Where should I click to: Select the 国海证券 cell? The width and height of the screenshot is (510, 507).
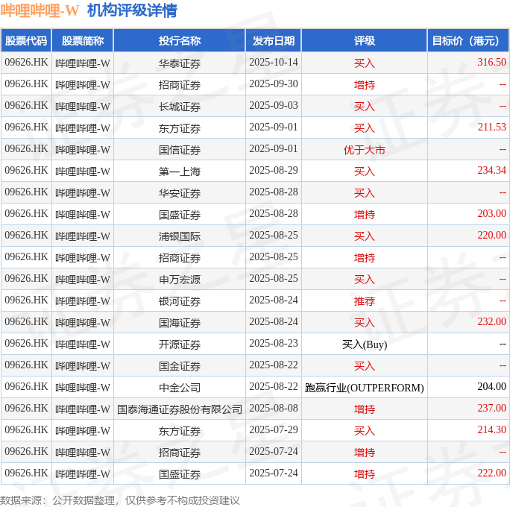click(x=180, y=322)
